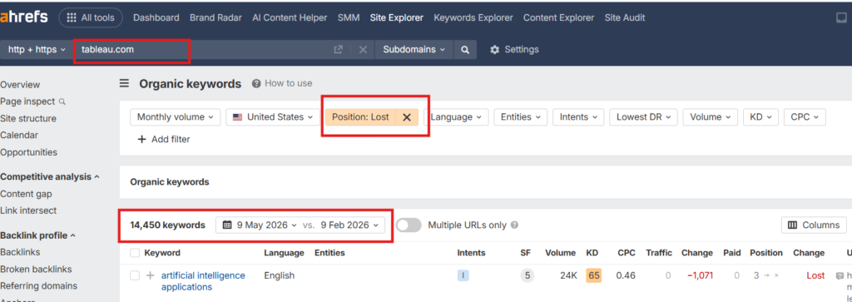Sort by CPC column header
This screenshot has height=302, width=852.
click(x=627, y=253)
